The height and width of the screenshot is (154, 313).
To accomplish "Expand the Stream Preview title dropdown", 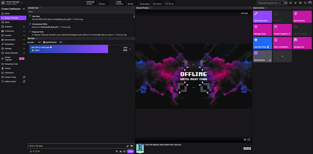I will pos(151,8).
